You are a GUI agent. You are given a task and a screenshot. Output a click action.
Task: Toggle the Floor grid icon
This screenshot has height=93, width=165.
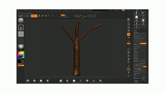(x=129, y=38)
